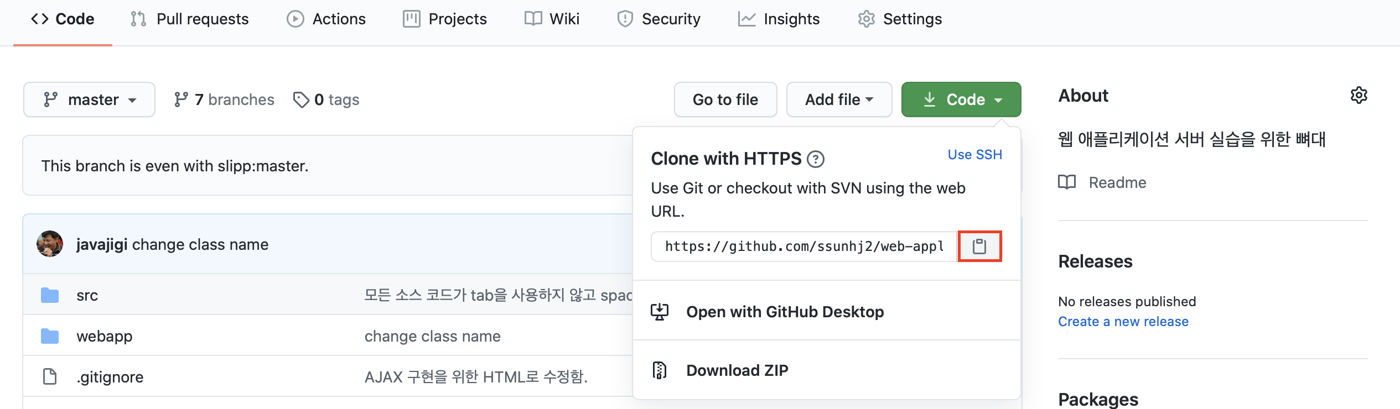Screen dimensions: 1400x409
Task: Click the clone URL text field
Action: (x=804, y=247)
